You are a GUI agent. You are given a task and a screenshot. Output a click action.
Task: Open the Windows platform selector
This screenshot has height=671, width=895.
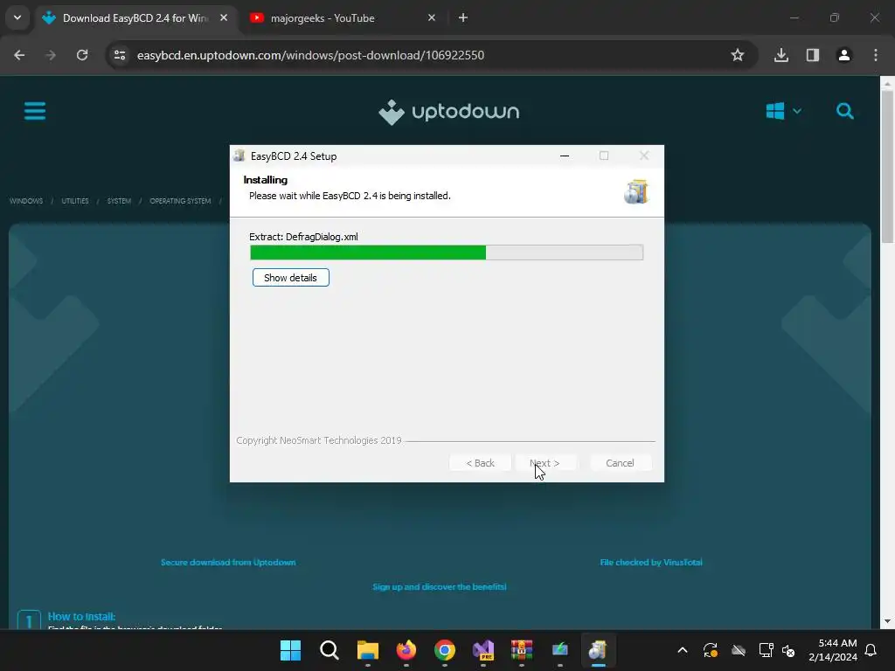point(783,111)
